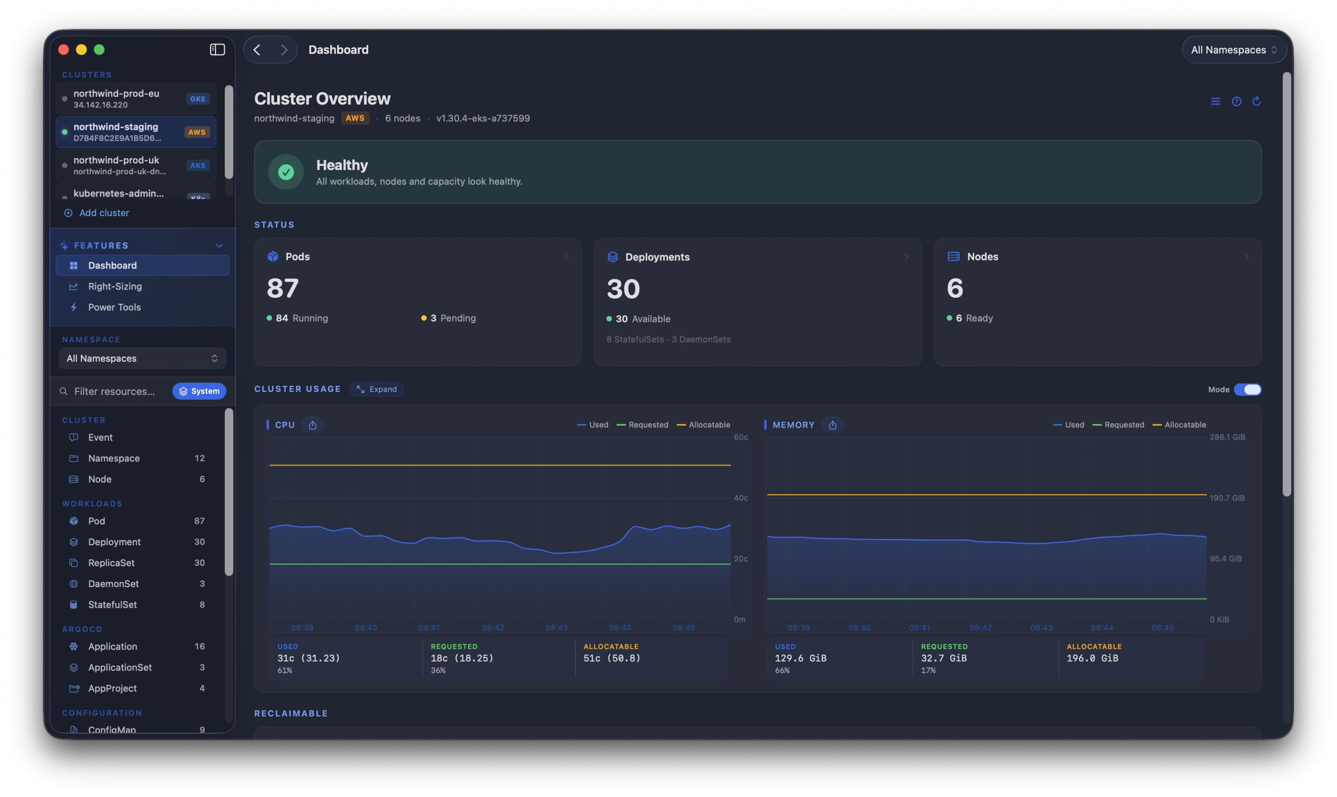Click the 84 Running pods status

tap(297, 318)
